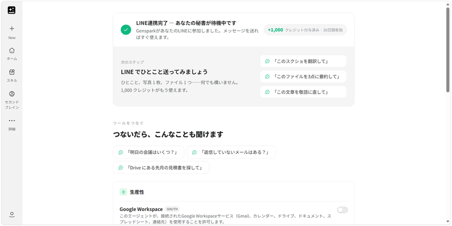The image size is (452, 226).
Task: Open the 詳細 three-dots menu
Action: coord(12,120)
